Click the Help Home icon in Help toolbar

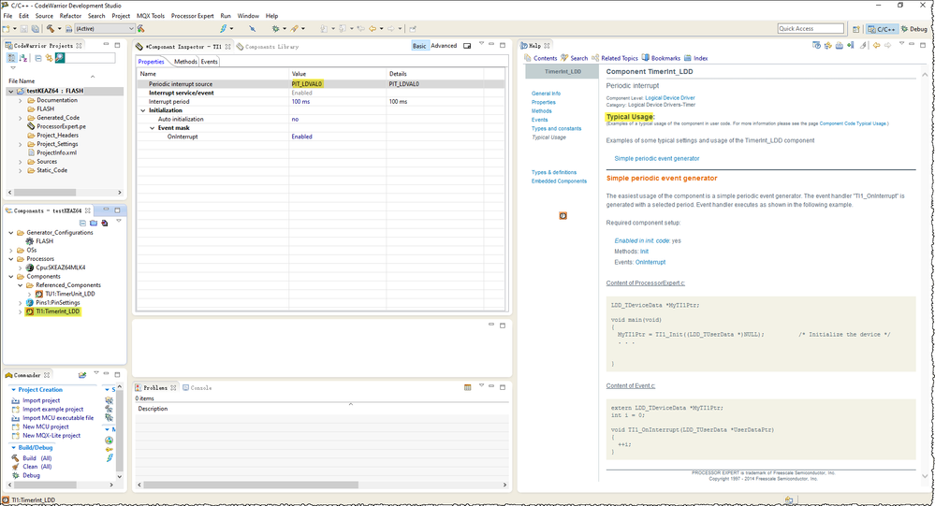click(x=816, y=45)
